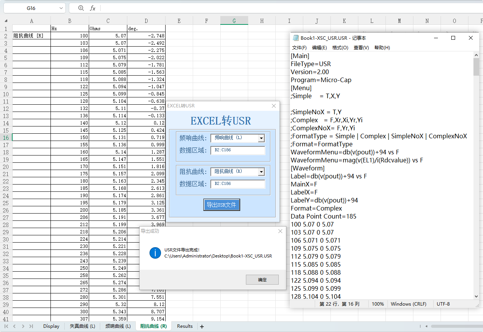Click the formula bar input area
Image resolution: width=483 pixels, height=332 pixels.
point(291,8)
